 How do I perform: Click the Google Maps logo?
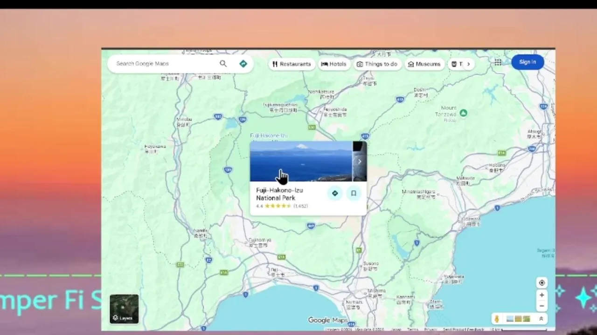(x=328, y=320)
